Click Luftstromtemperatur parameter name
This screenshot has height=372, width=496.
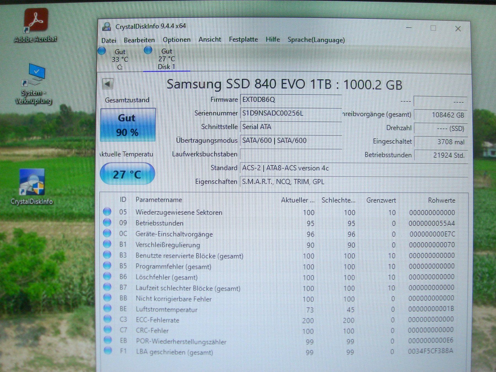pos(166,309)
